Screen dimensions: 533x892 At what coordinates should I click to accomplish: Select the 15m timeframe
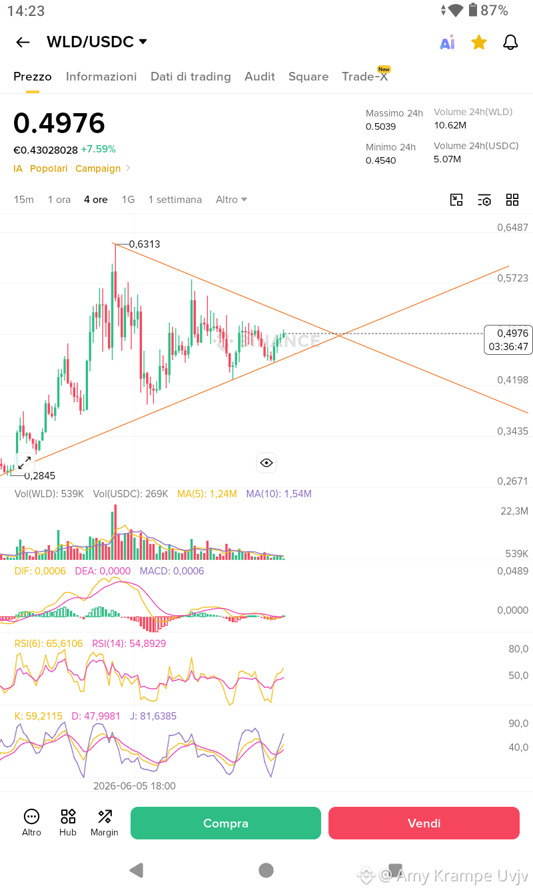(x=23, y=200)
